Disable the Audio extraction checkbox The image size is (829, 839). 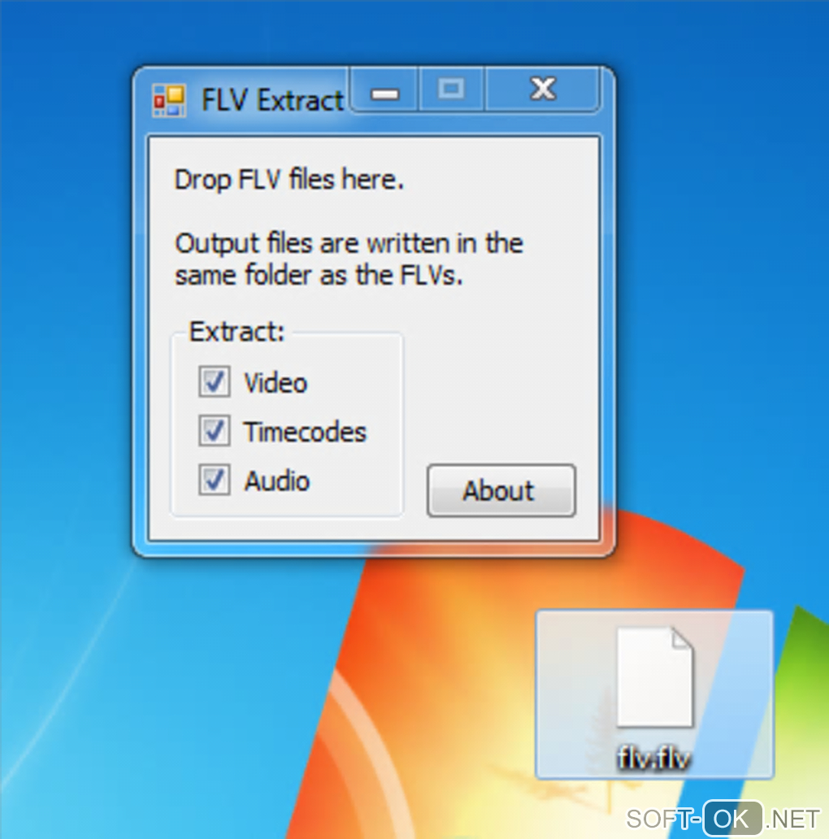pos(215,480)
